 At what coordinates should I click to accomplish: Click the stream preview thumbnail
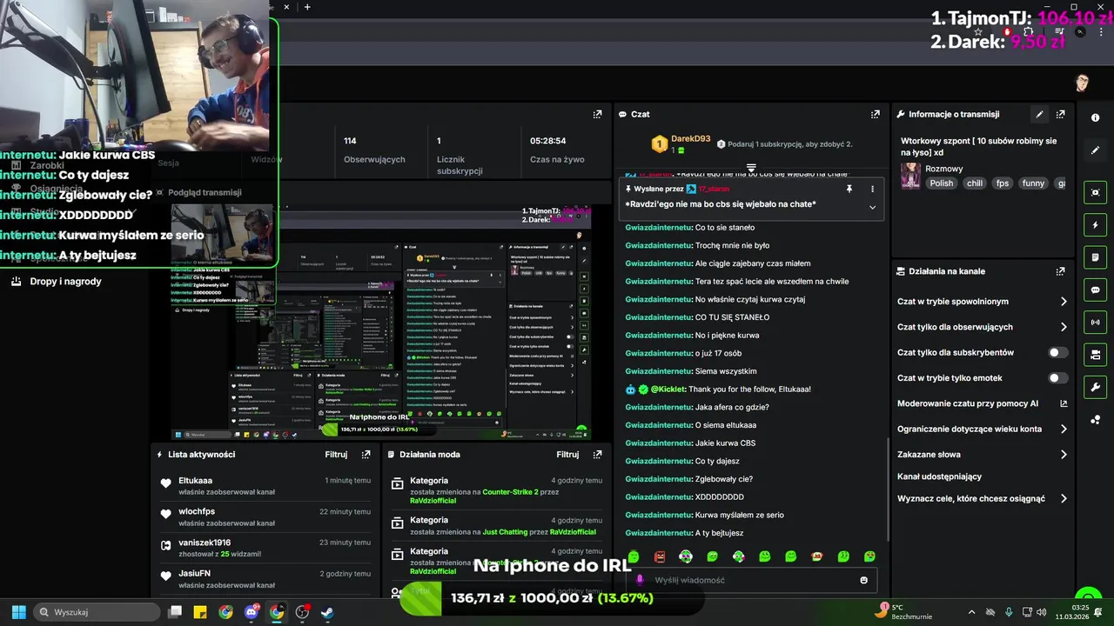pos(382,322)
